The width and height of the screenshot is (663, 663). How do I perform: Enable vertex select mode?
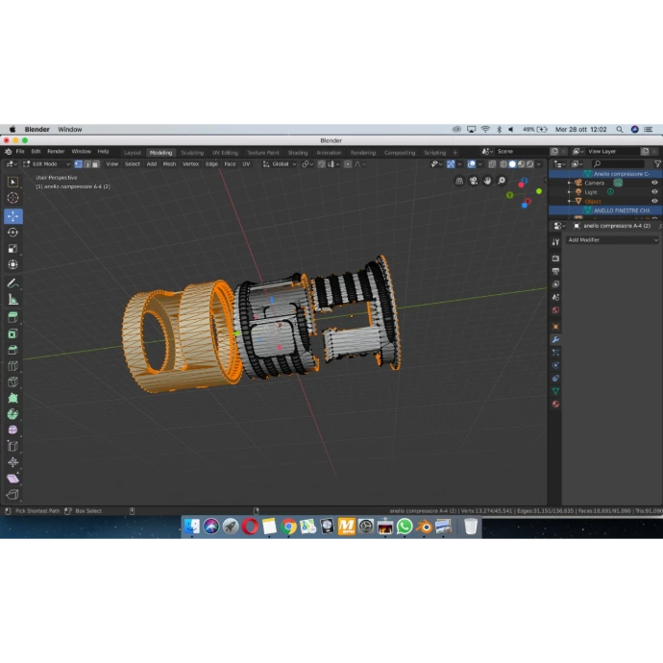[x=78, y=164]
